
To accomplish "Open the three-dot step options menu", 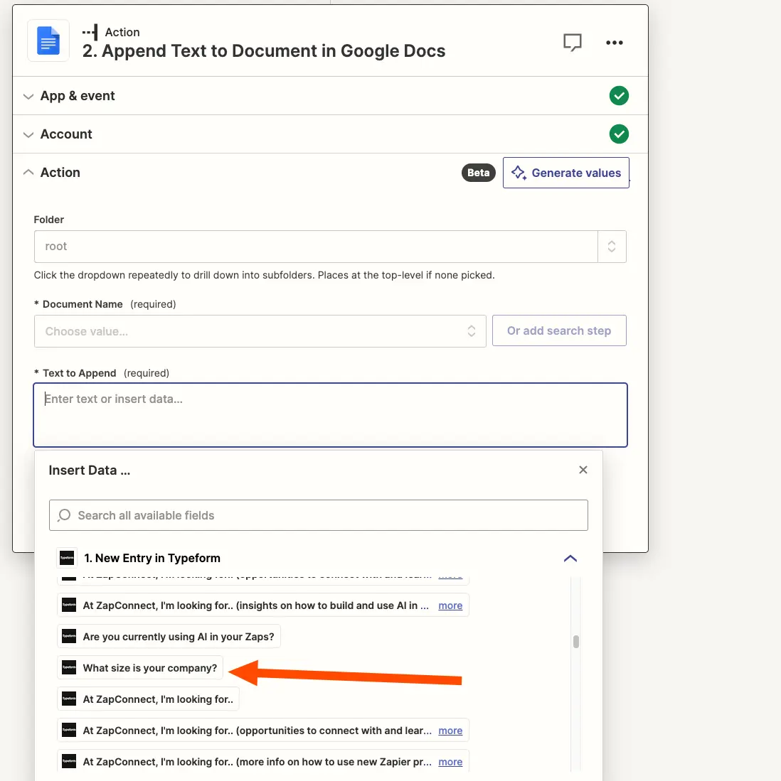I will click(614, 43).
